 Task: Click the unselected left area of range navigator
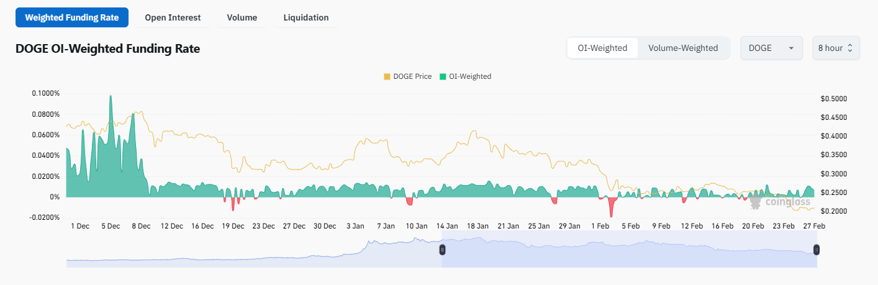tap(248, 251)
